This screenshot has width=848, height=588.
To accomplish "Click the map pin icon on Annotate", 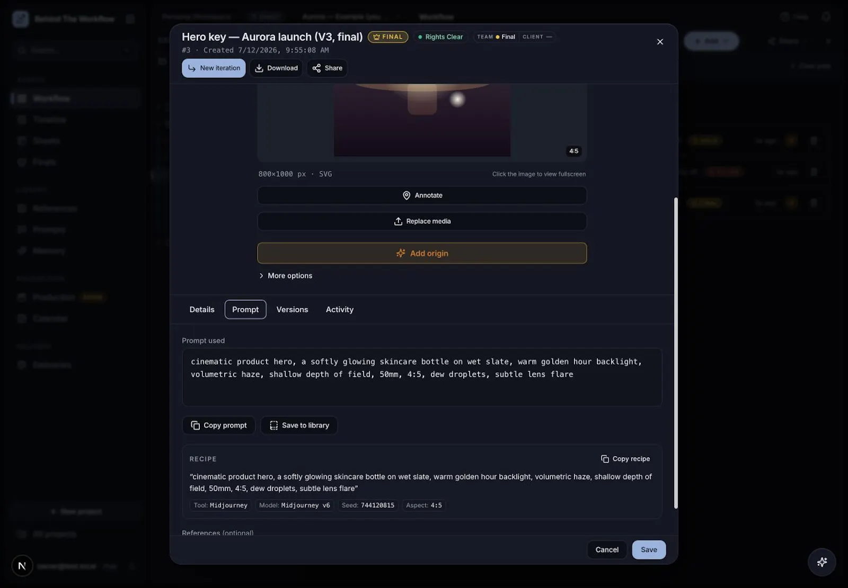I will click(x=407, y=195).
